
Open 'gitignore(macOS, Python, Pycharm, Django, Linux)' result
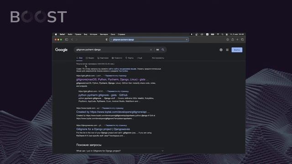pyautogui.click(x=112, y=80)
